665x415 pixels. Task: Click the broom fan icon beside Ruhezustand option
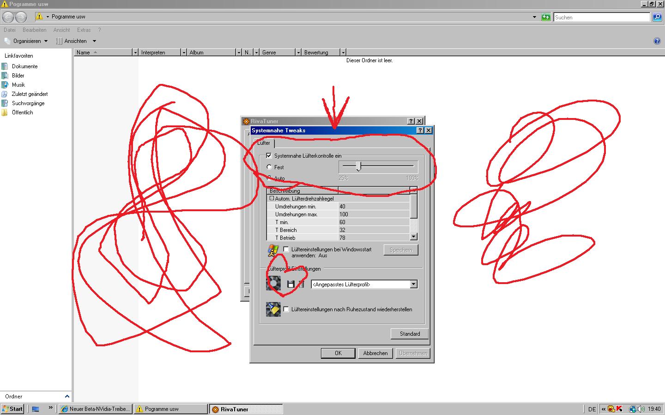tap(273, 309)
